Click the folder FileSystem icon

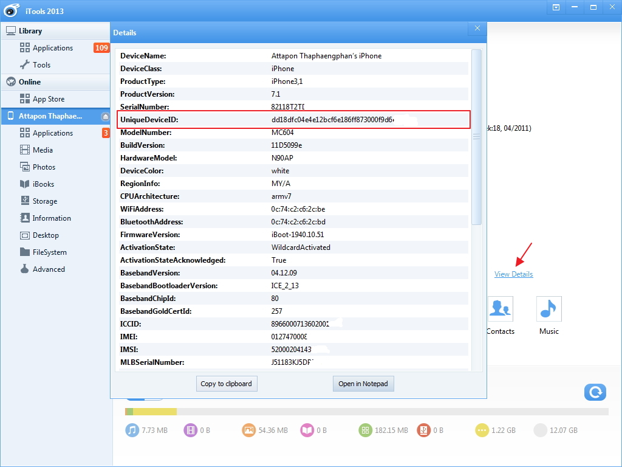pos(24,252)
